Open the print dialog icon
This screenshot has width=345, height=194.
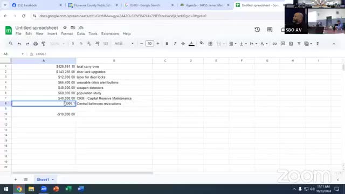pyautogui.click(x=36, y=44)
